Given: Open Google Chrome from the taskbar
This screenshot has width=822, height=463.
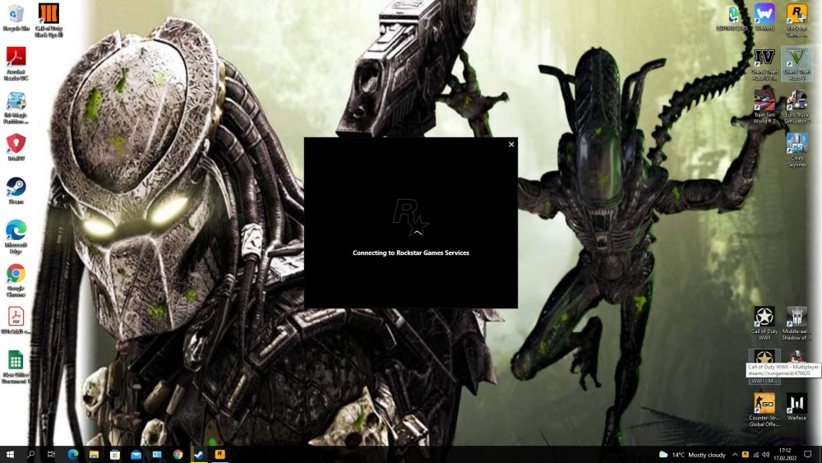Looking at the screenshot, I should [178, 455].
